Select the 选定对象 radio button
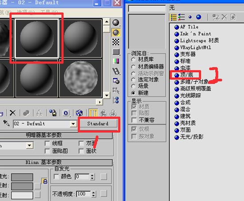 pos(133,80)
